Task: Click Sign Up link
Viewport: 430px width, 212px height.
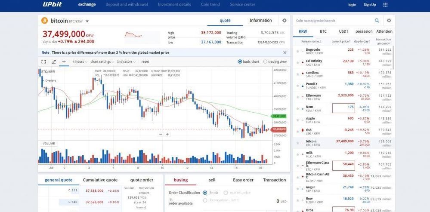Action: pyautogui.click(x=370, y=5)
